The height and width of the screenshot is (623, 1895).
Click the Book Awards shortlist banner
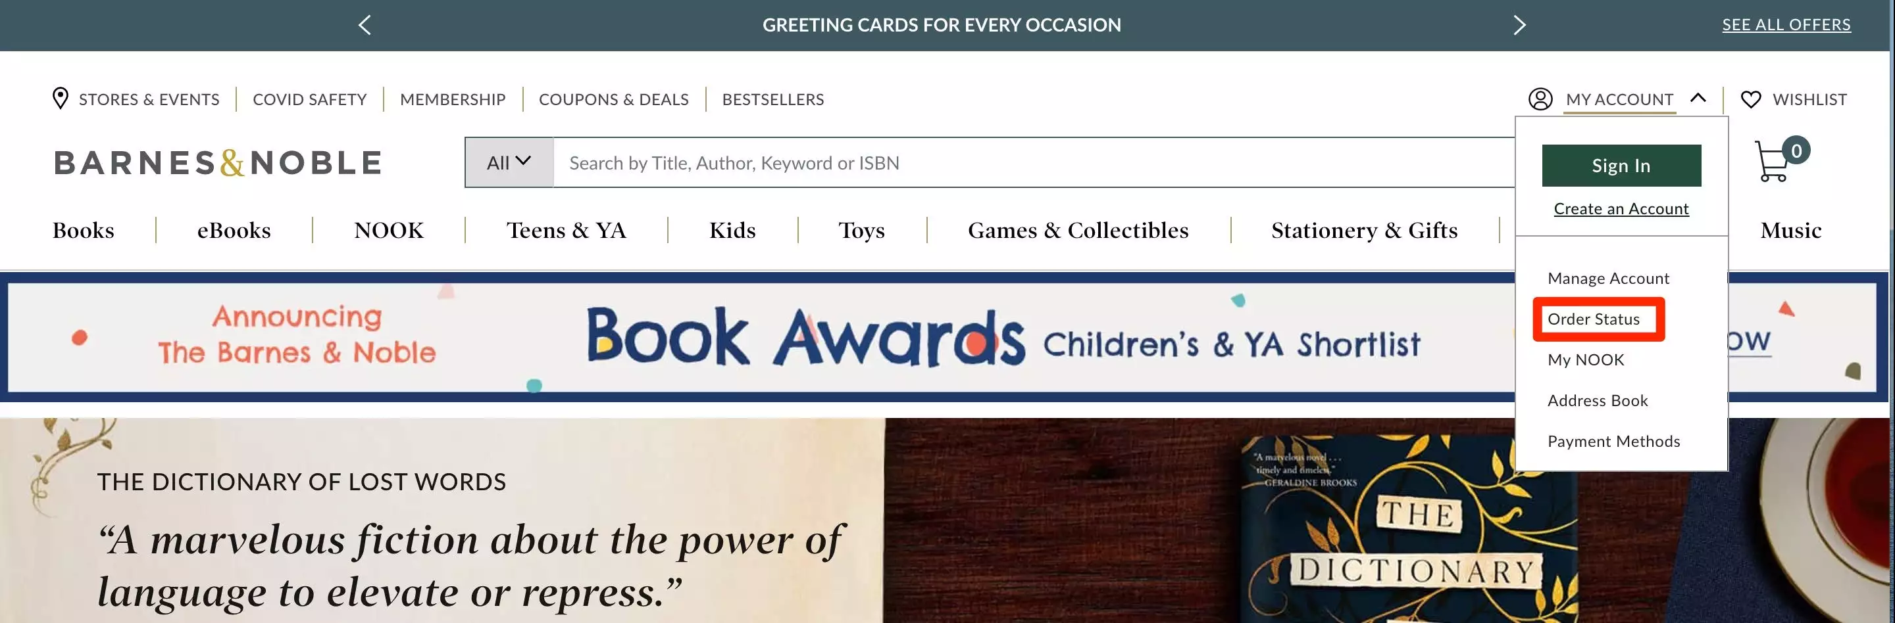click(x=758, y=337)
